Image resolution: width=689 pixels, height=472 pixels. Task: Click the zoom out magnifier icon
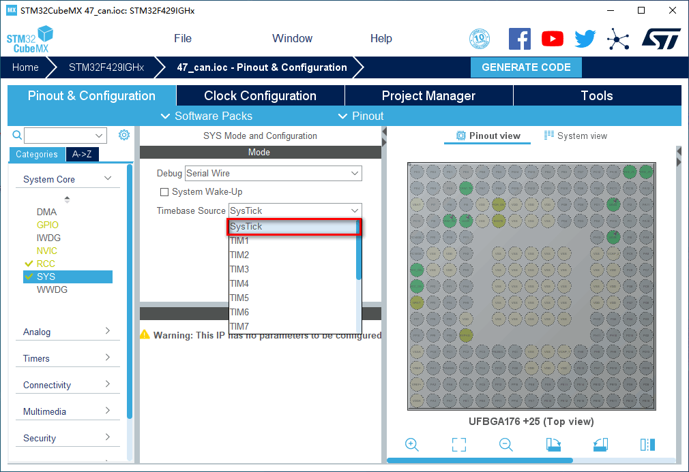[x=506, y=445]
